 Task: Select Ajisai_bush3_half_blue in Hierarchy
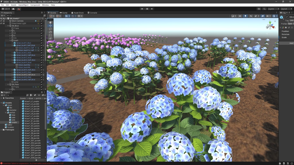[26, 60]
